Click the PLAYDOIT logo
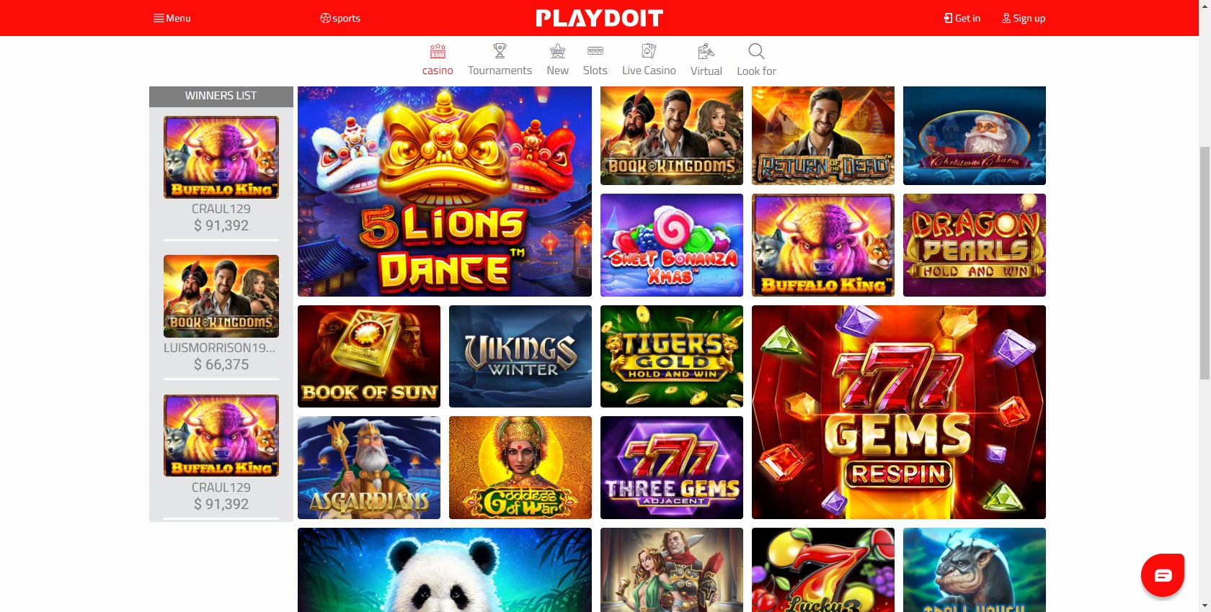The width and height of the screenshot is (1211, 612). [599, 18]
